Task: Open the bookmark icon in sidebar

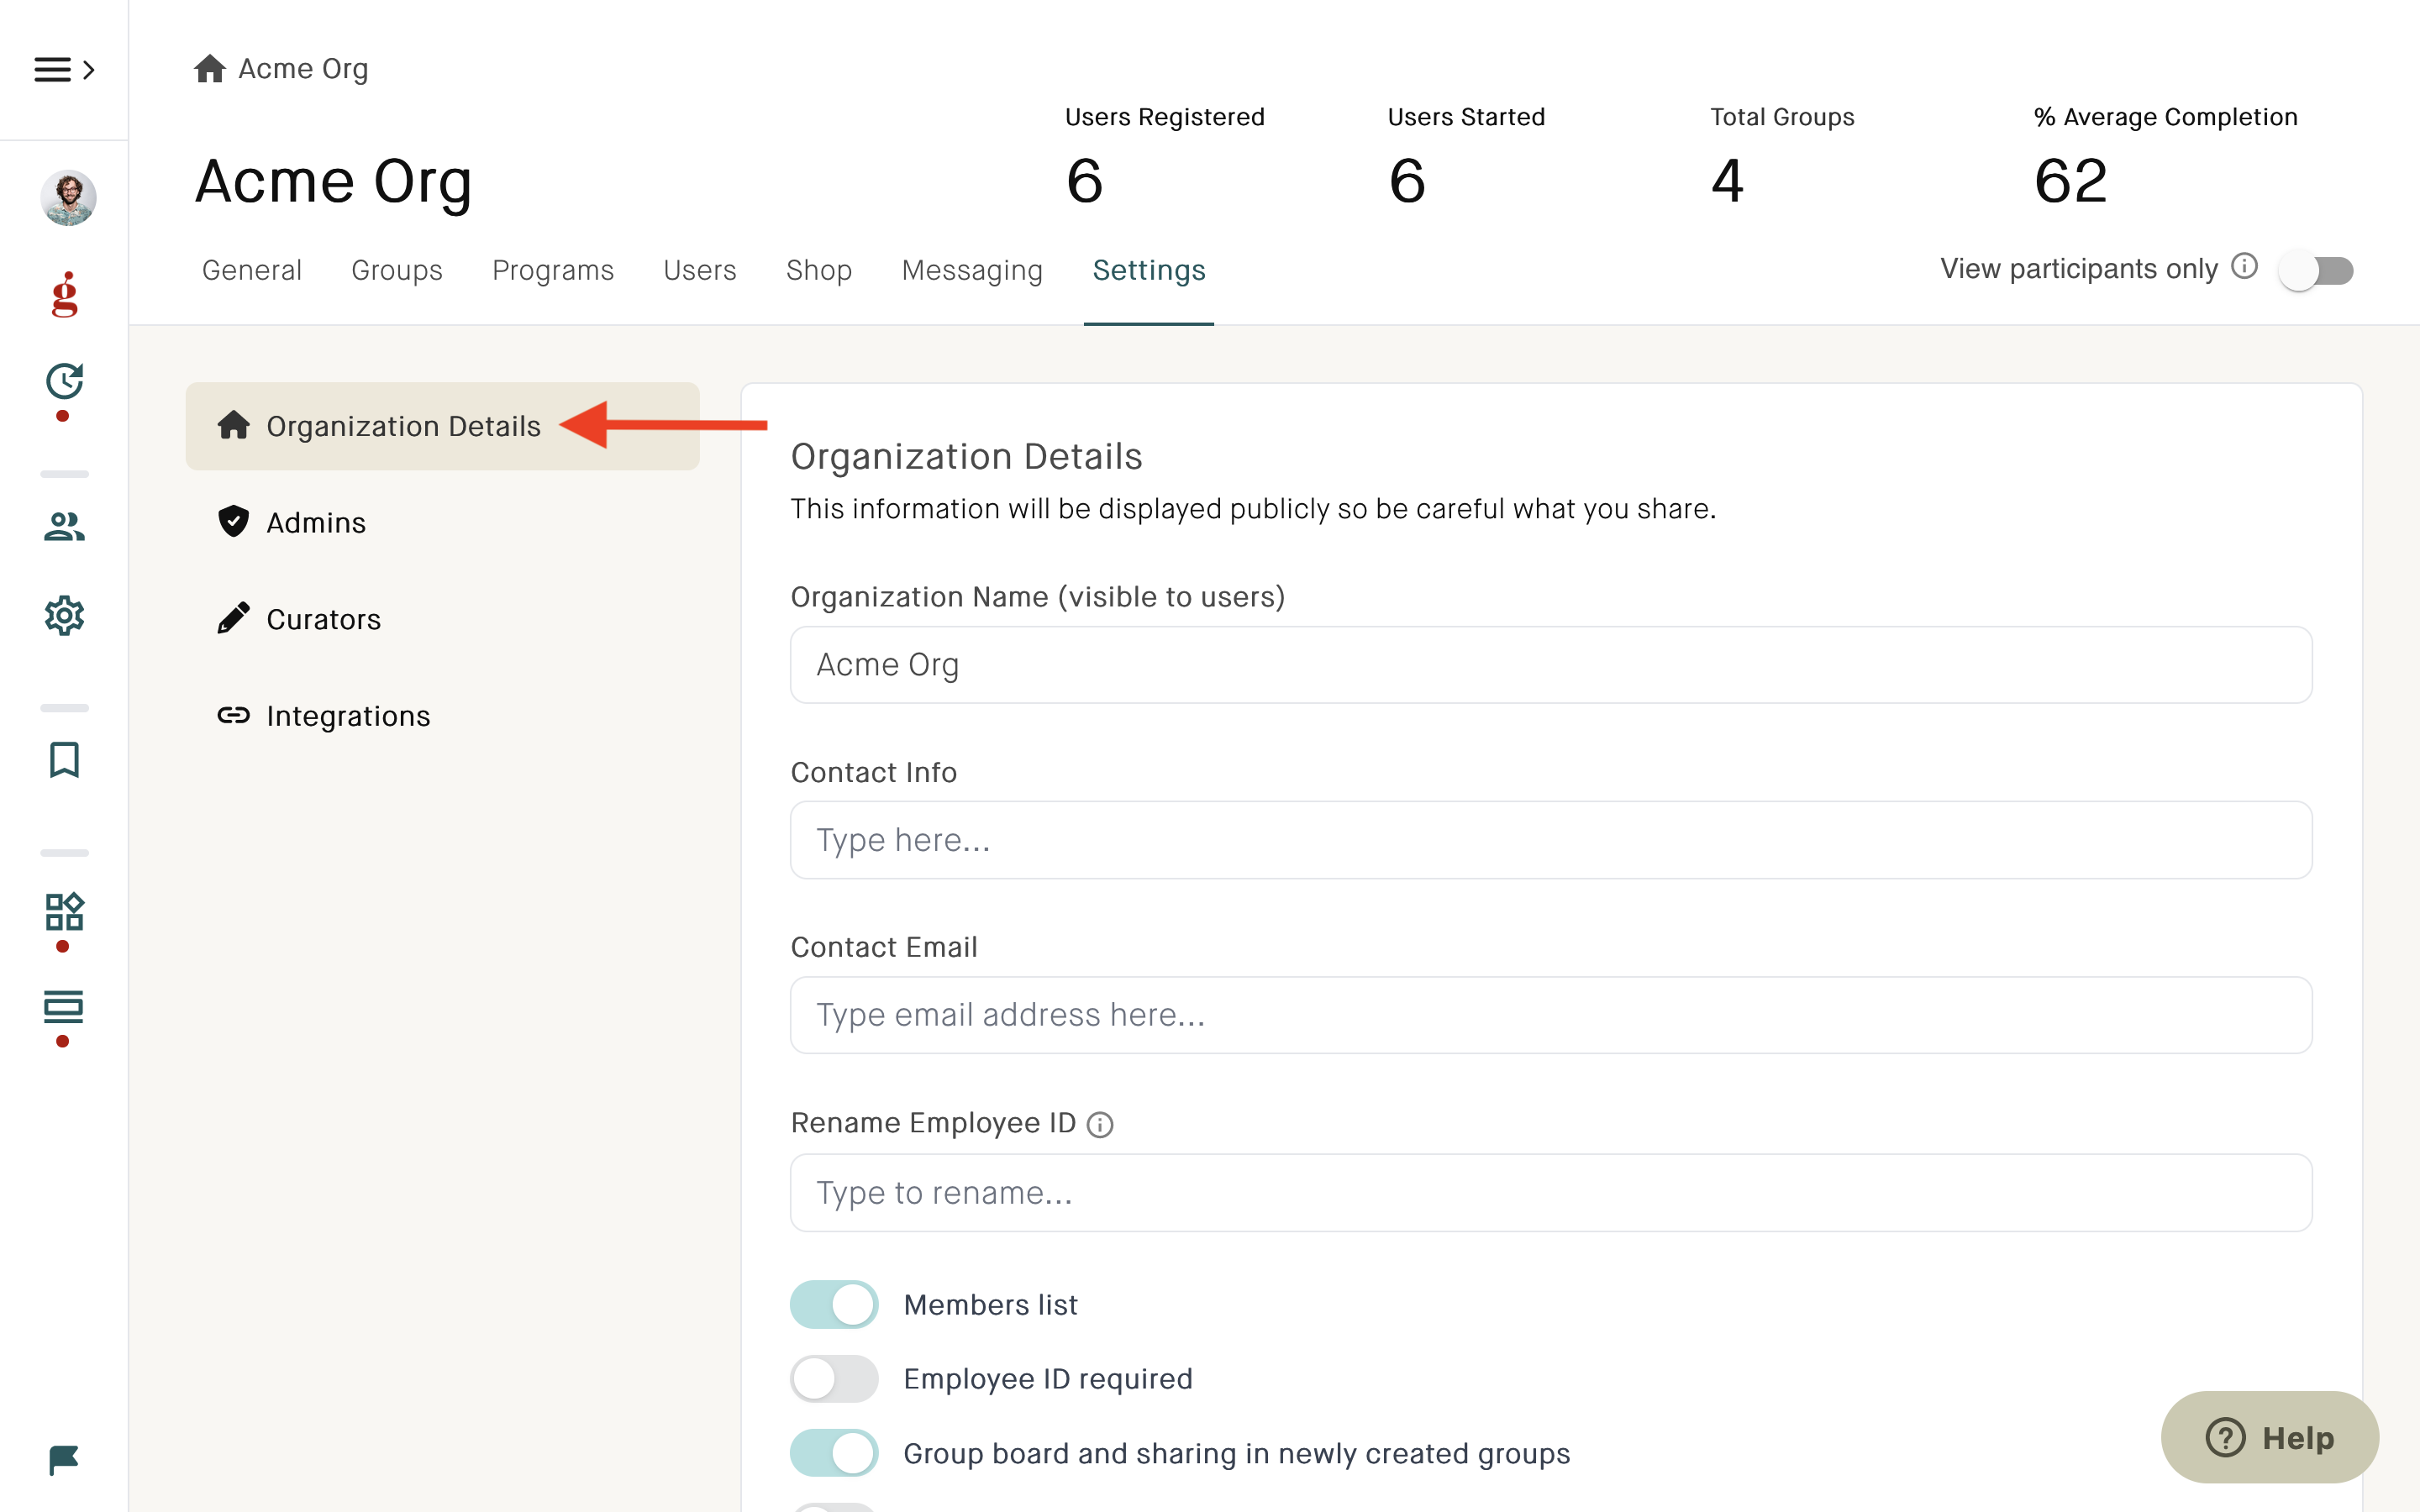Action: click(64, 759)
